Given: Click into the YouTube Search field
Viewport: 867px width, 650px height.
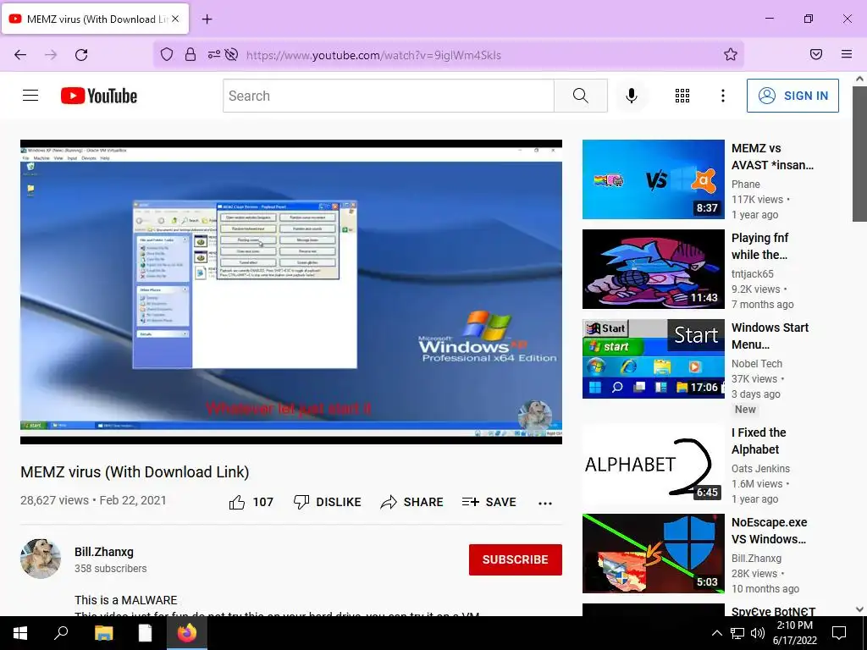Looking at the screenshot, I should 389,96.
